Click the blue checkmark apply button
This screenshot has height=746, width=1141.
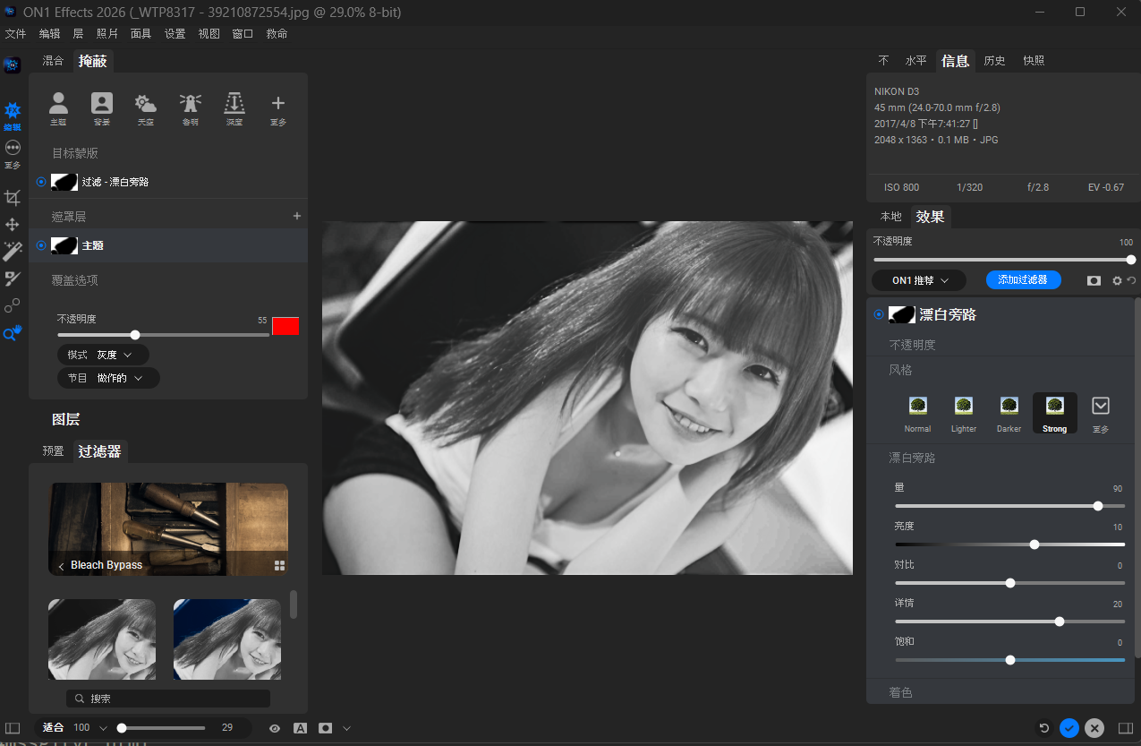tap(1069, 728)
